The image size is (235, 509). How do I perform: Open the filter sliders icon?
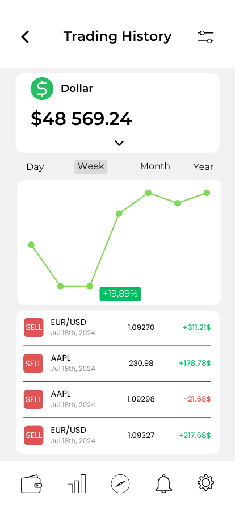pyautogui.click(x=206, y=37)
